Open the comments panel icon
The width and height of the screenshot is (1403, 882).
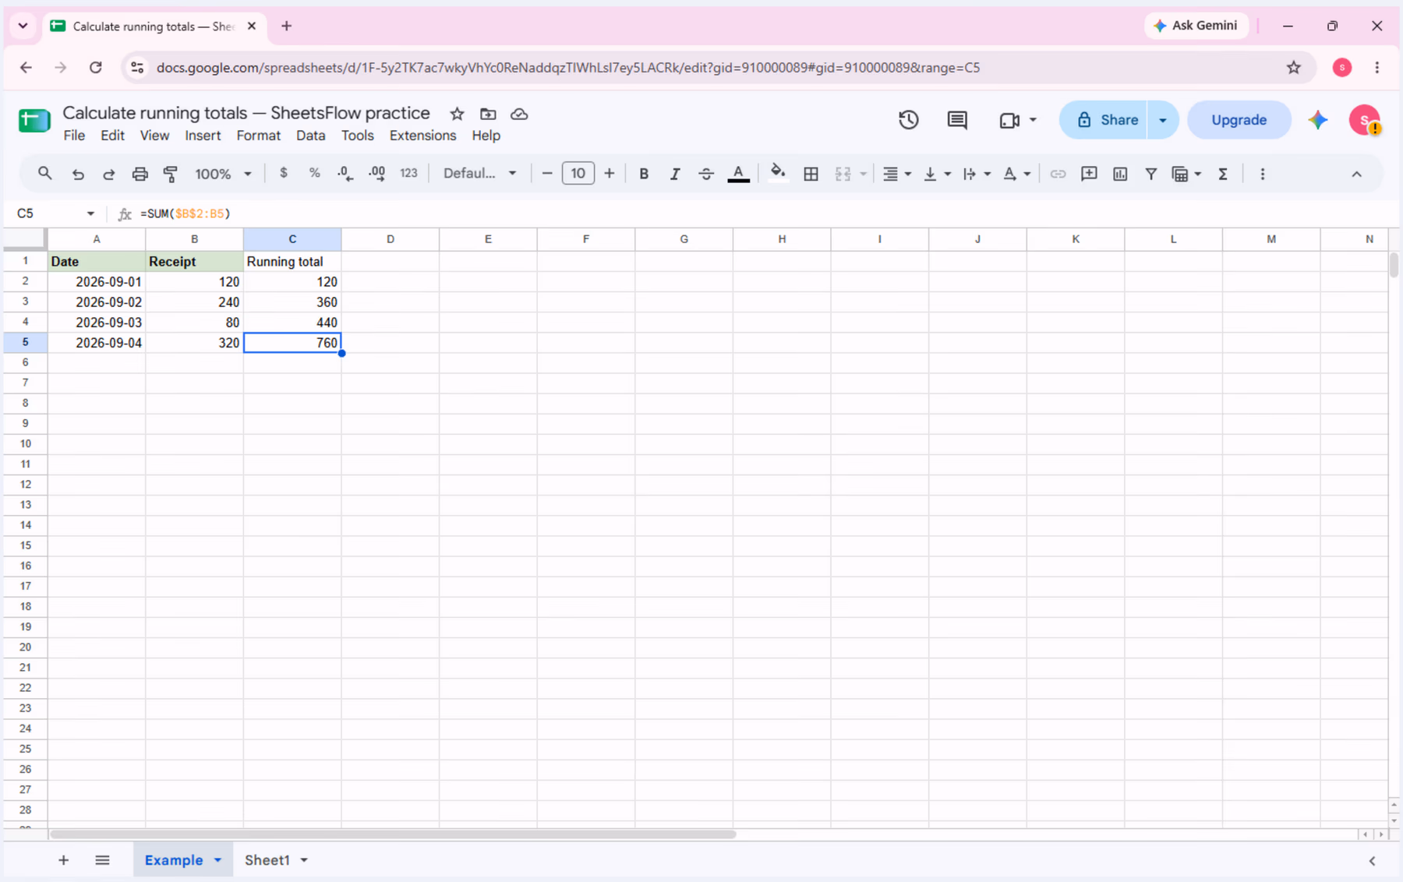(x=957, y=120)
